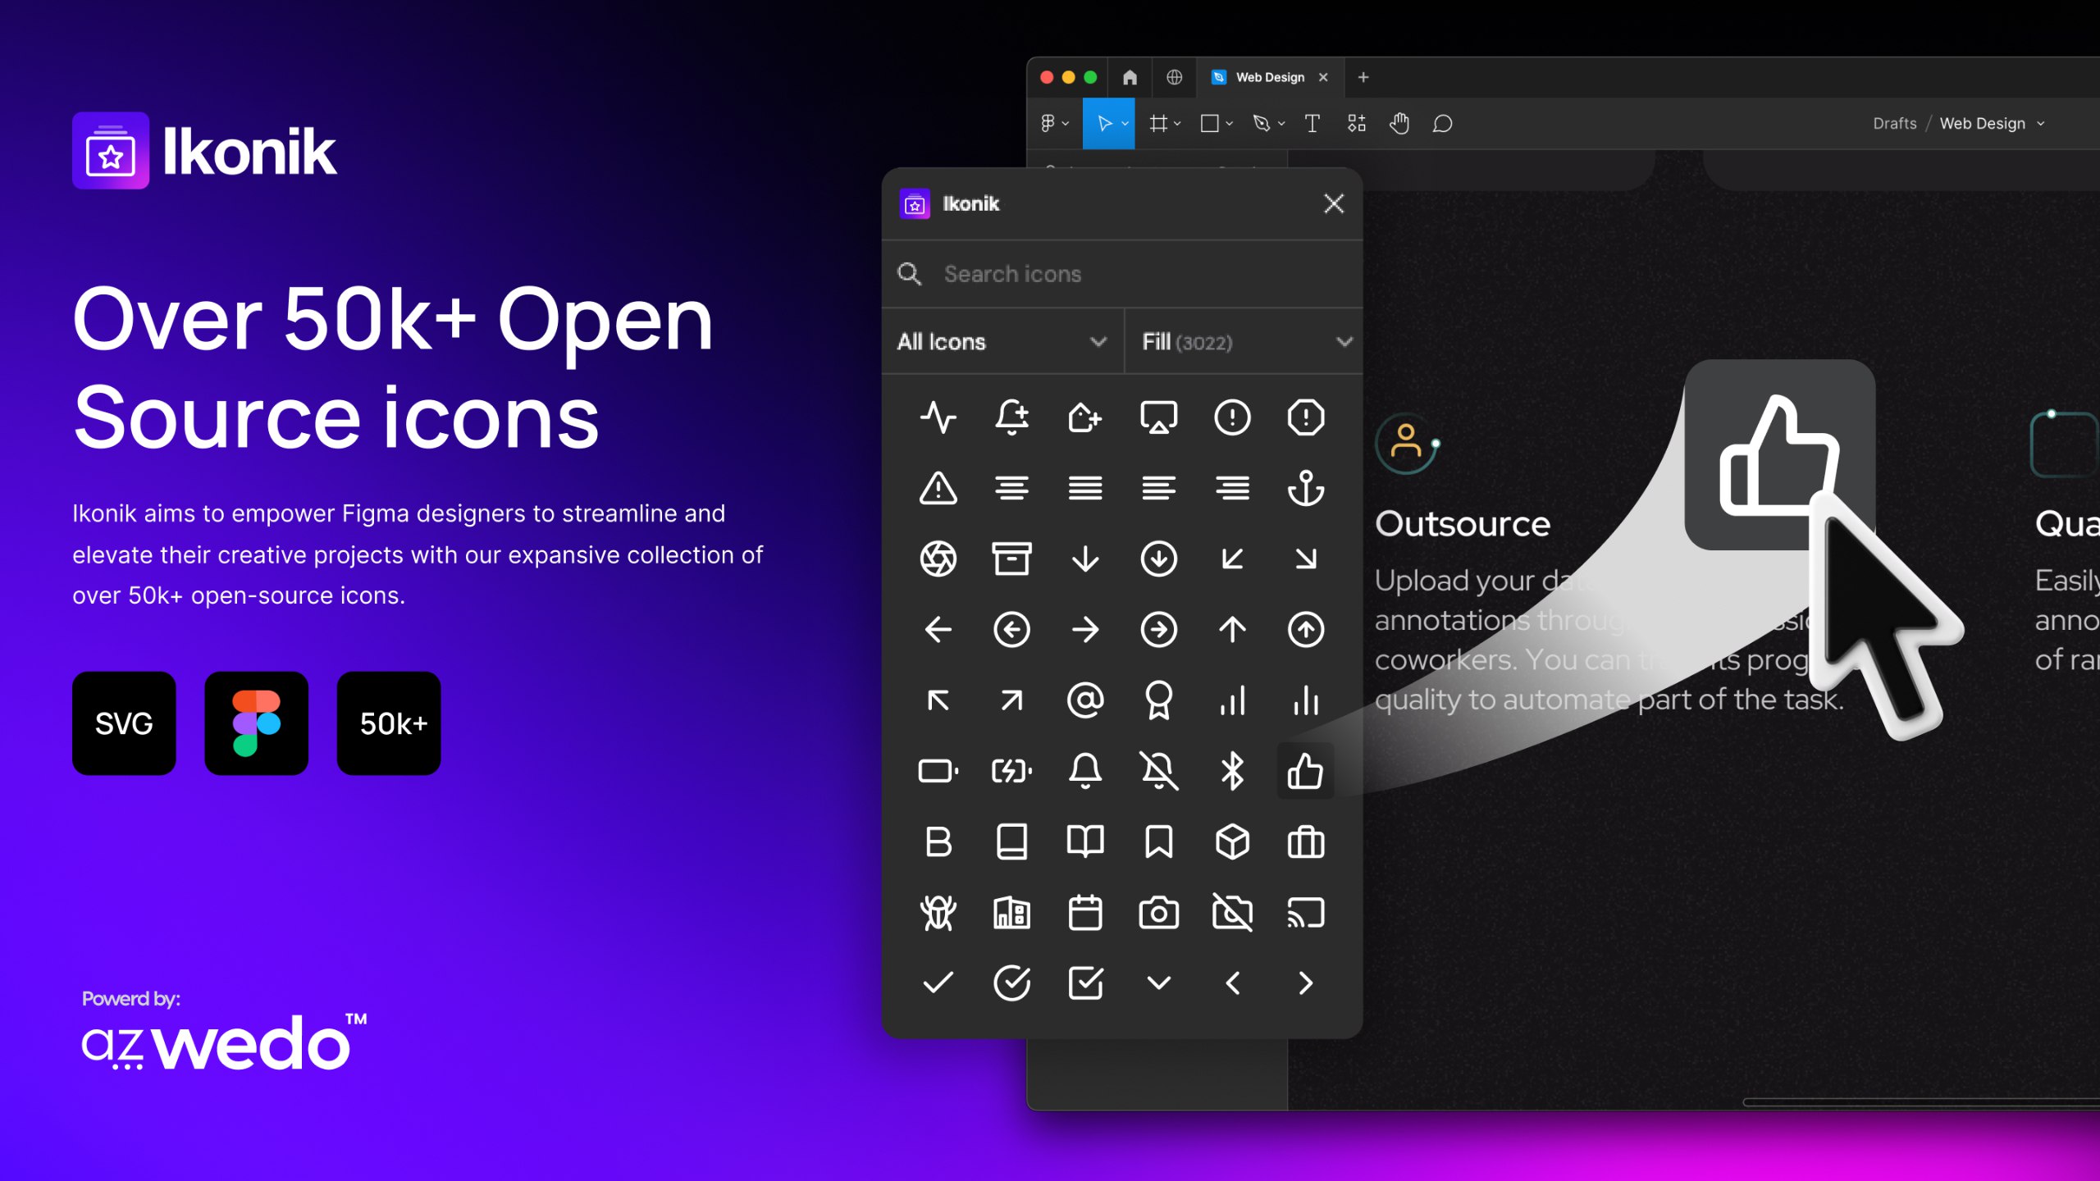
Task: Click the Bluetooth icon in icon grid
Action: (1232, 770)
